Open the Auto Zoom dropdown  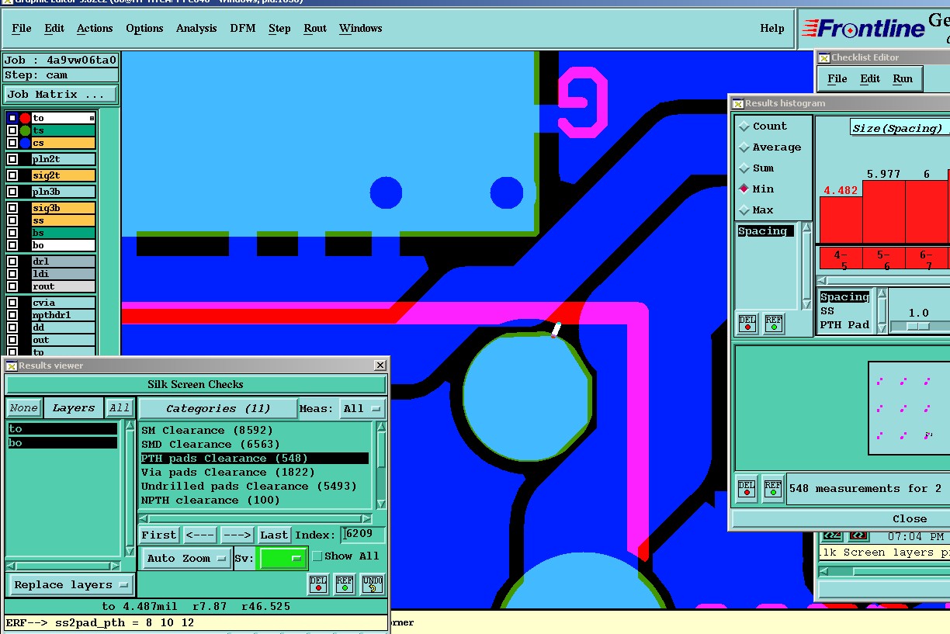186,558
